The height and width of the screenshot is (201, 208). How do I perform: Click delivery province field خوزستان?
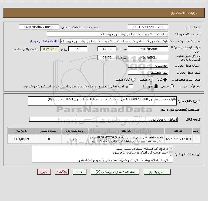click(x=148, y=66)
